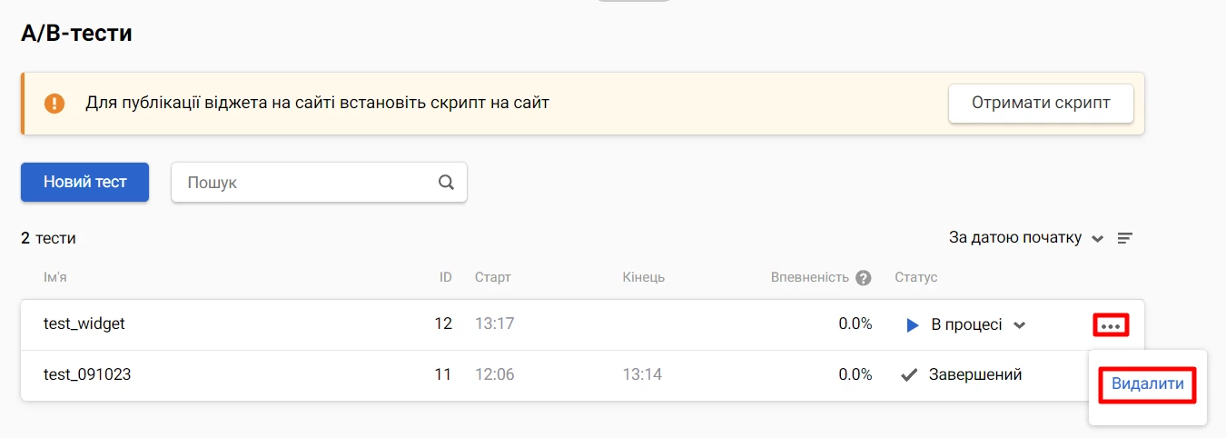Click the Отримати скрипт button
1226x438 pixels.
tap(1041, 103)
